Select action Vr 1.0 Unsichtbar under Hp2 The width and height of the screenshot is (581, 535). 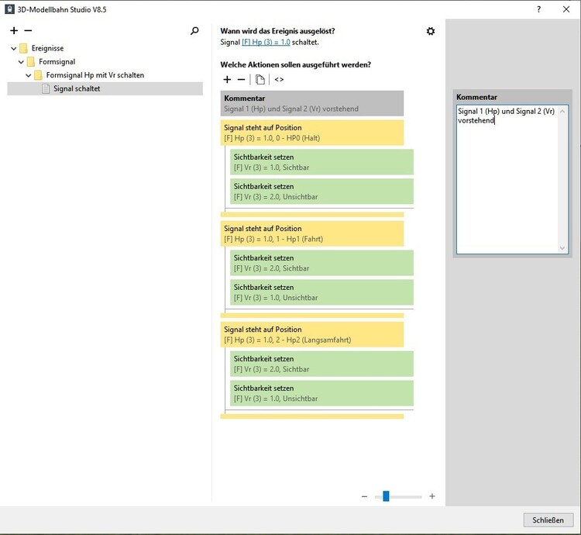321,393
